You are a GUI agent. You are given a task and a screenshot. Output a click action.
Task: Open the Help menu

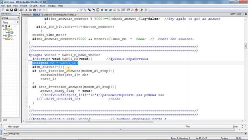click(60, 6)
